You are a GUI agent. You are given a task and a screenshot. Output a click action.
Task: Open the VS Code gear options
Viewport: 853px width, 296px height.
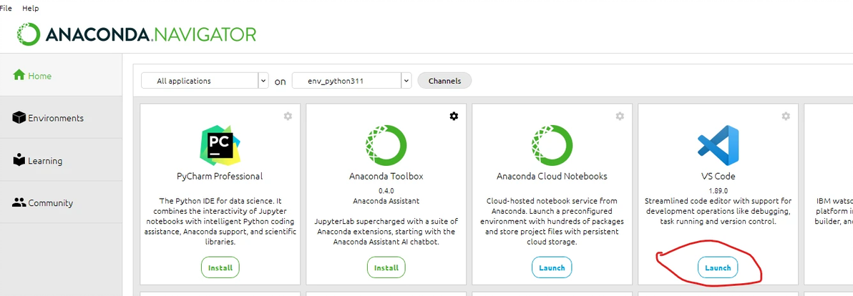pyautogui.click(x=786, y=116)
